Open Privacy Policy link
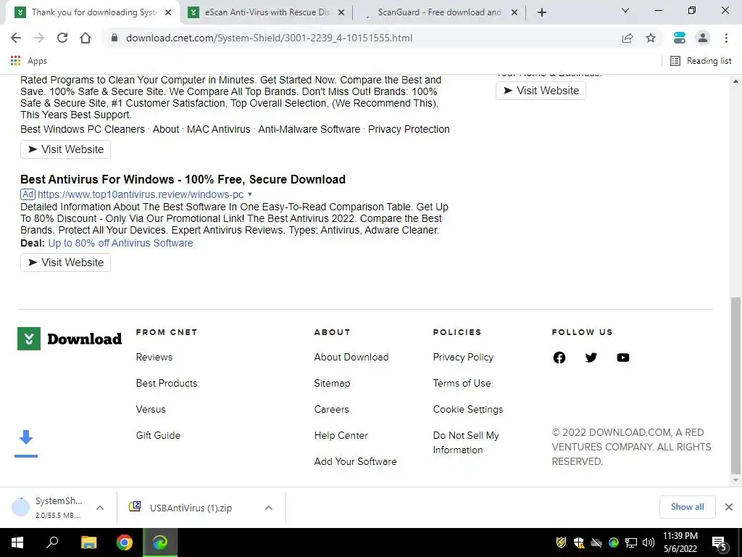Image resolution: width=742 pixels, height=557 pixels. point(463,357)
